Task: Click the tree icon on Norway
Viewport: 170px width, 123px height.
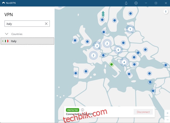Action: click(103, 14)
